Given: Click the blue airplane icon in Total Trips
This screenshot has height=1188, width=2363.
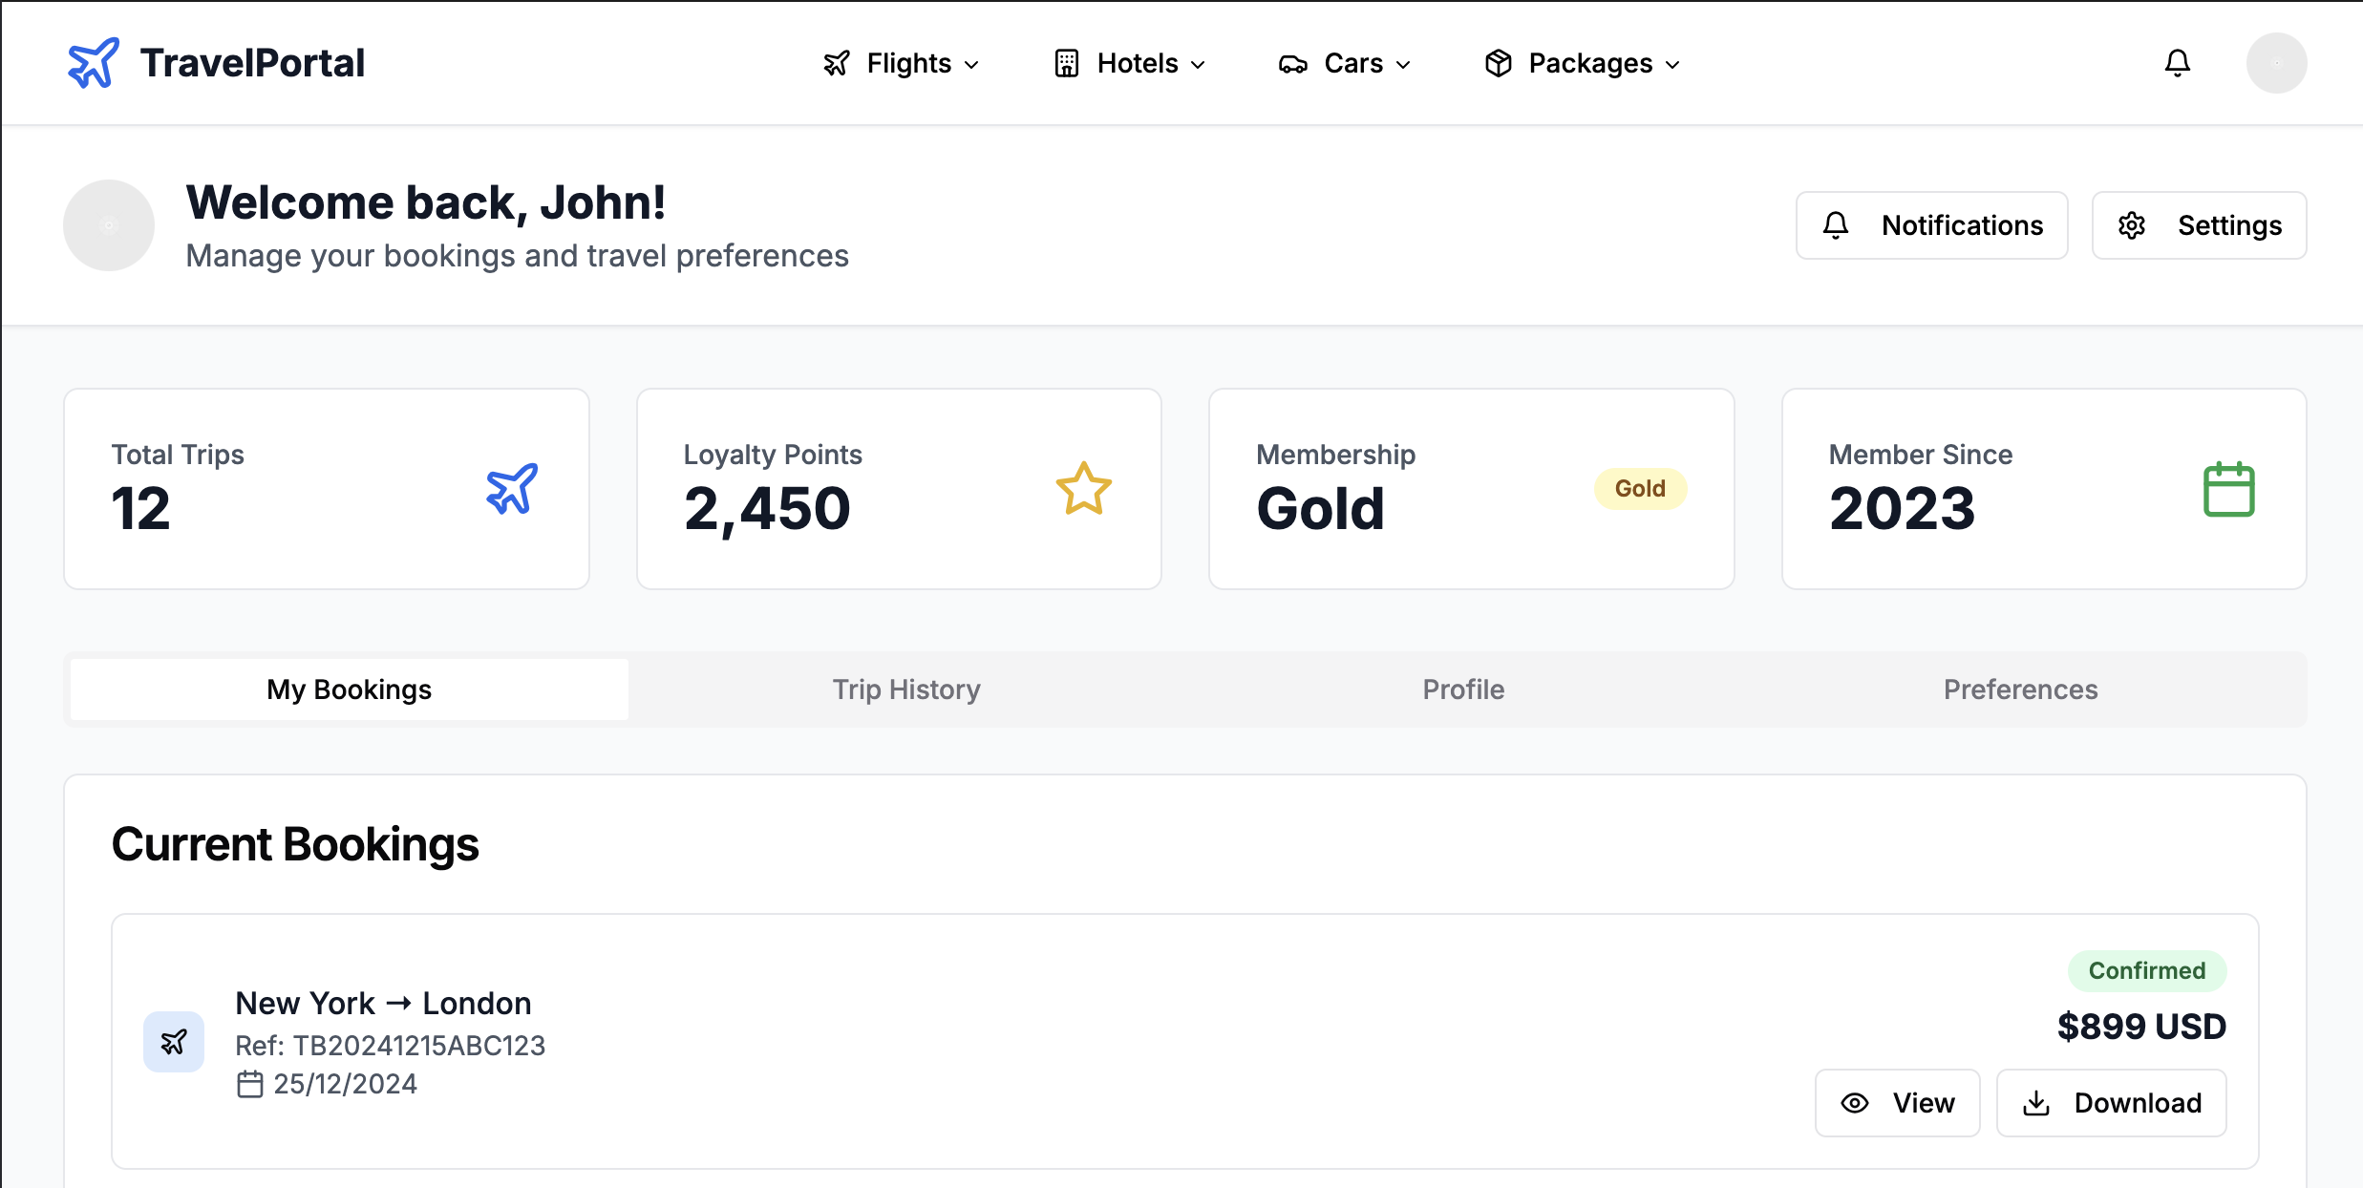Looking at the screenshot, I should click(x=512, y=489).
